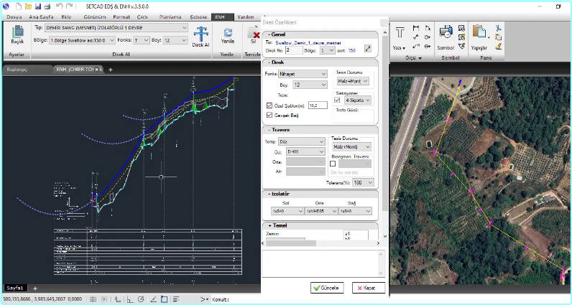Click the Yapıştır paste icon
This screenshot has width=572, height=305.
click(x=479, y=32)
